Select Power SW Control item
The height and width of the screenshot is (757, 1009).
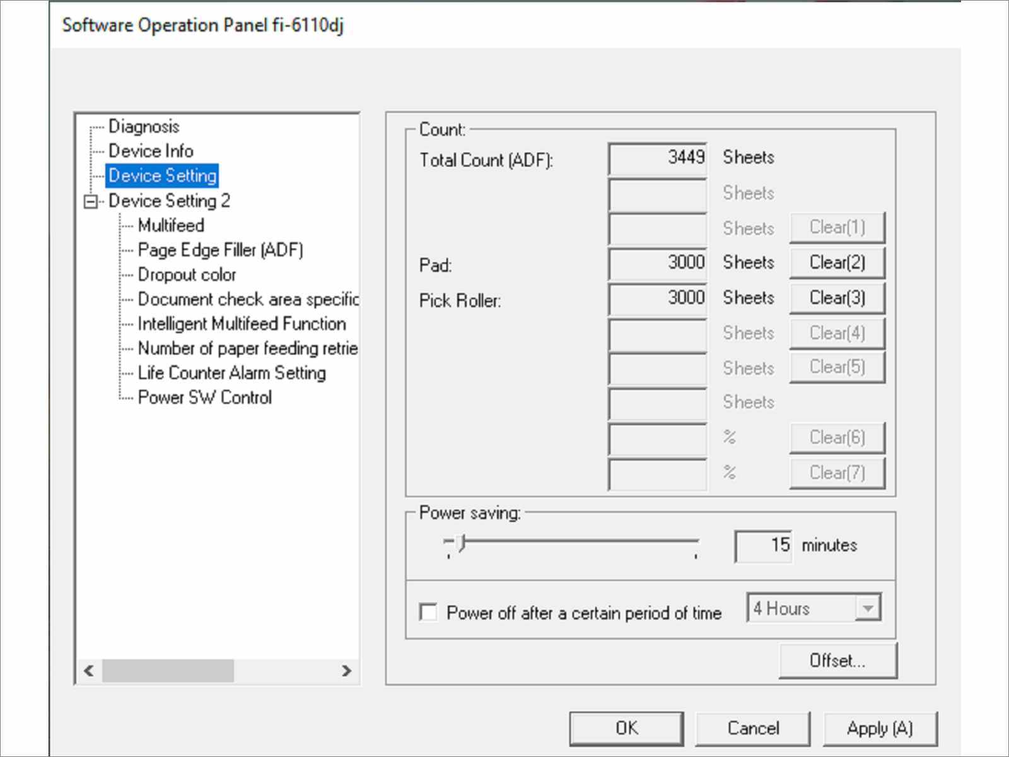204,397
